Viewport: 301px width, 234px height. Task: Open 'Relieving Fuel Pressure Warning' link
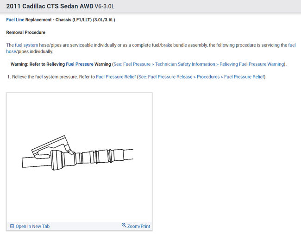coord(251,64)
